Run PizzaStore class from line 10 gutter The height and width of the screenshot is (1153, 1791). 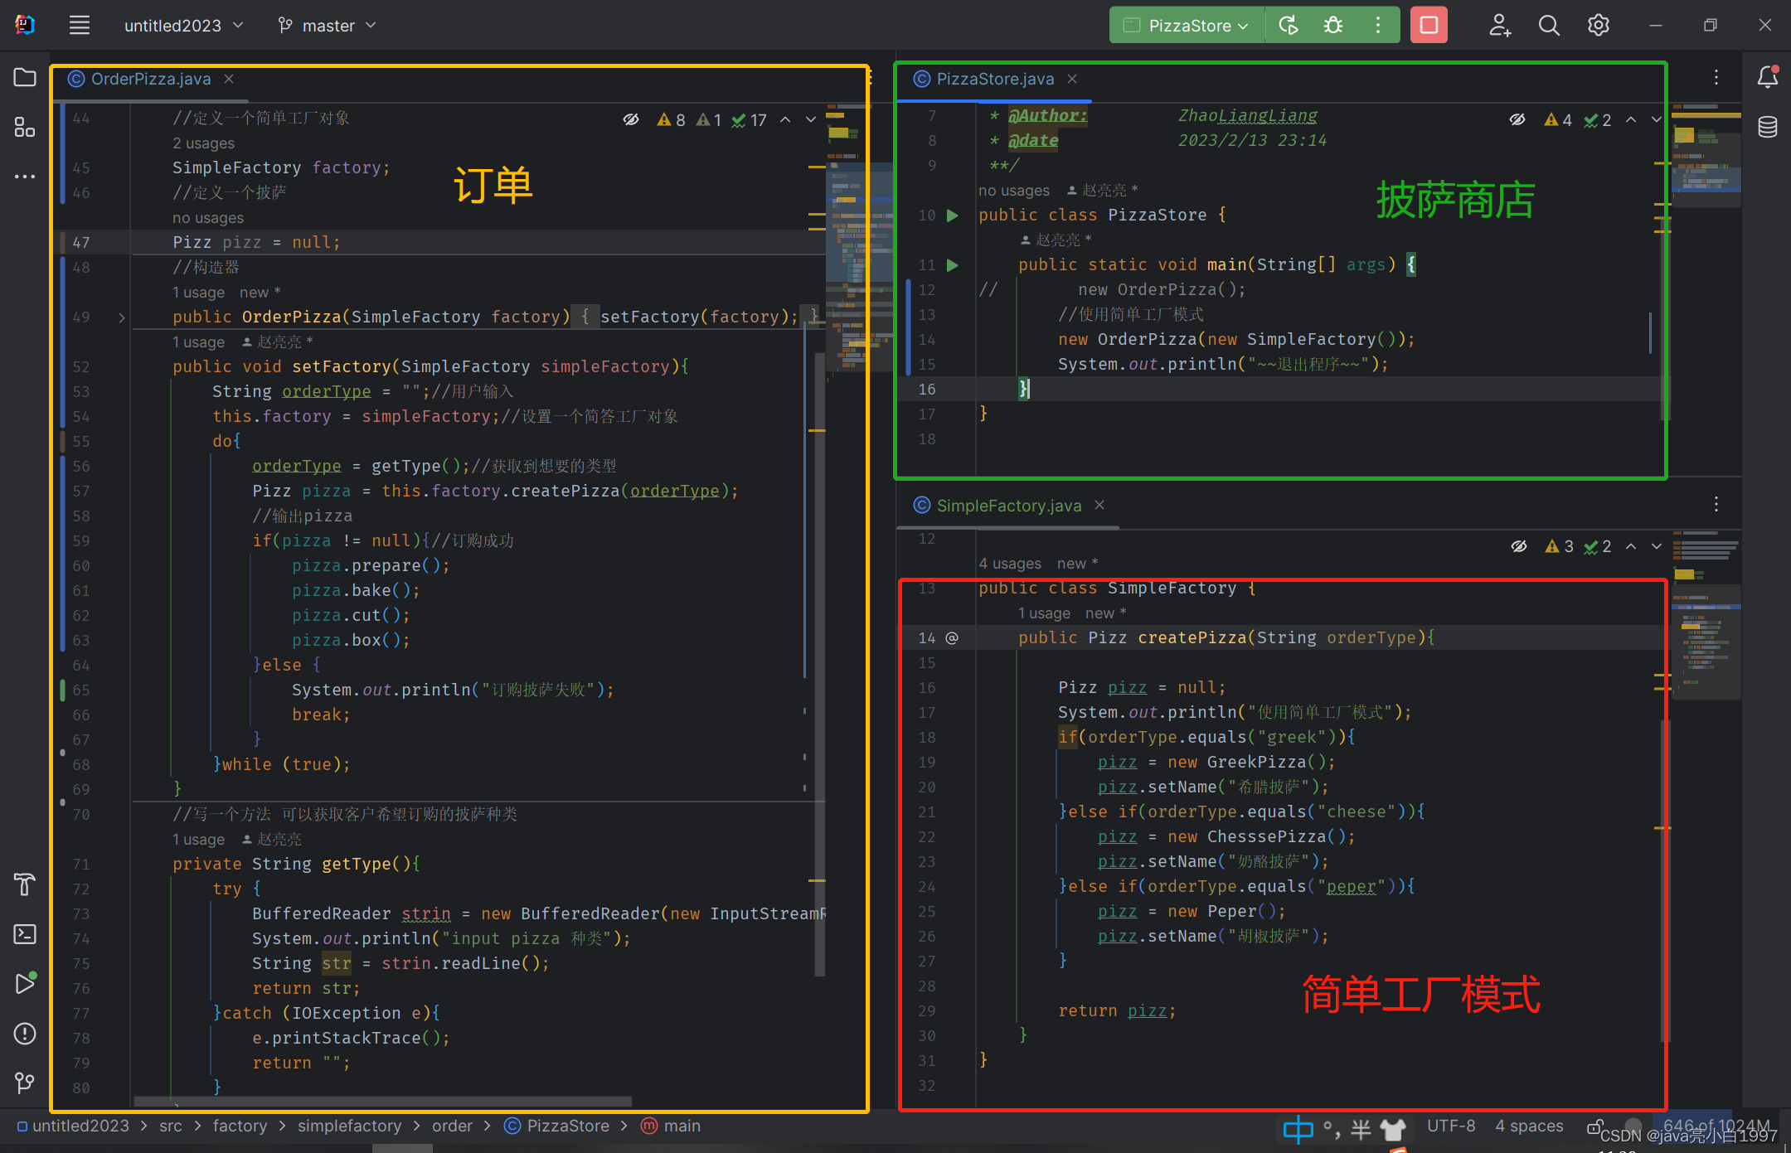953,216
